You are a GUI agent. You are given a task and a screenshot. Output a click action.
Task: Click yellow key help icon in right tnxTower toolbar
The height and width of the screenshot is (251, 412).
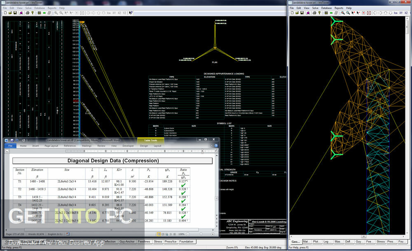320,13
